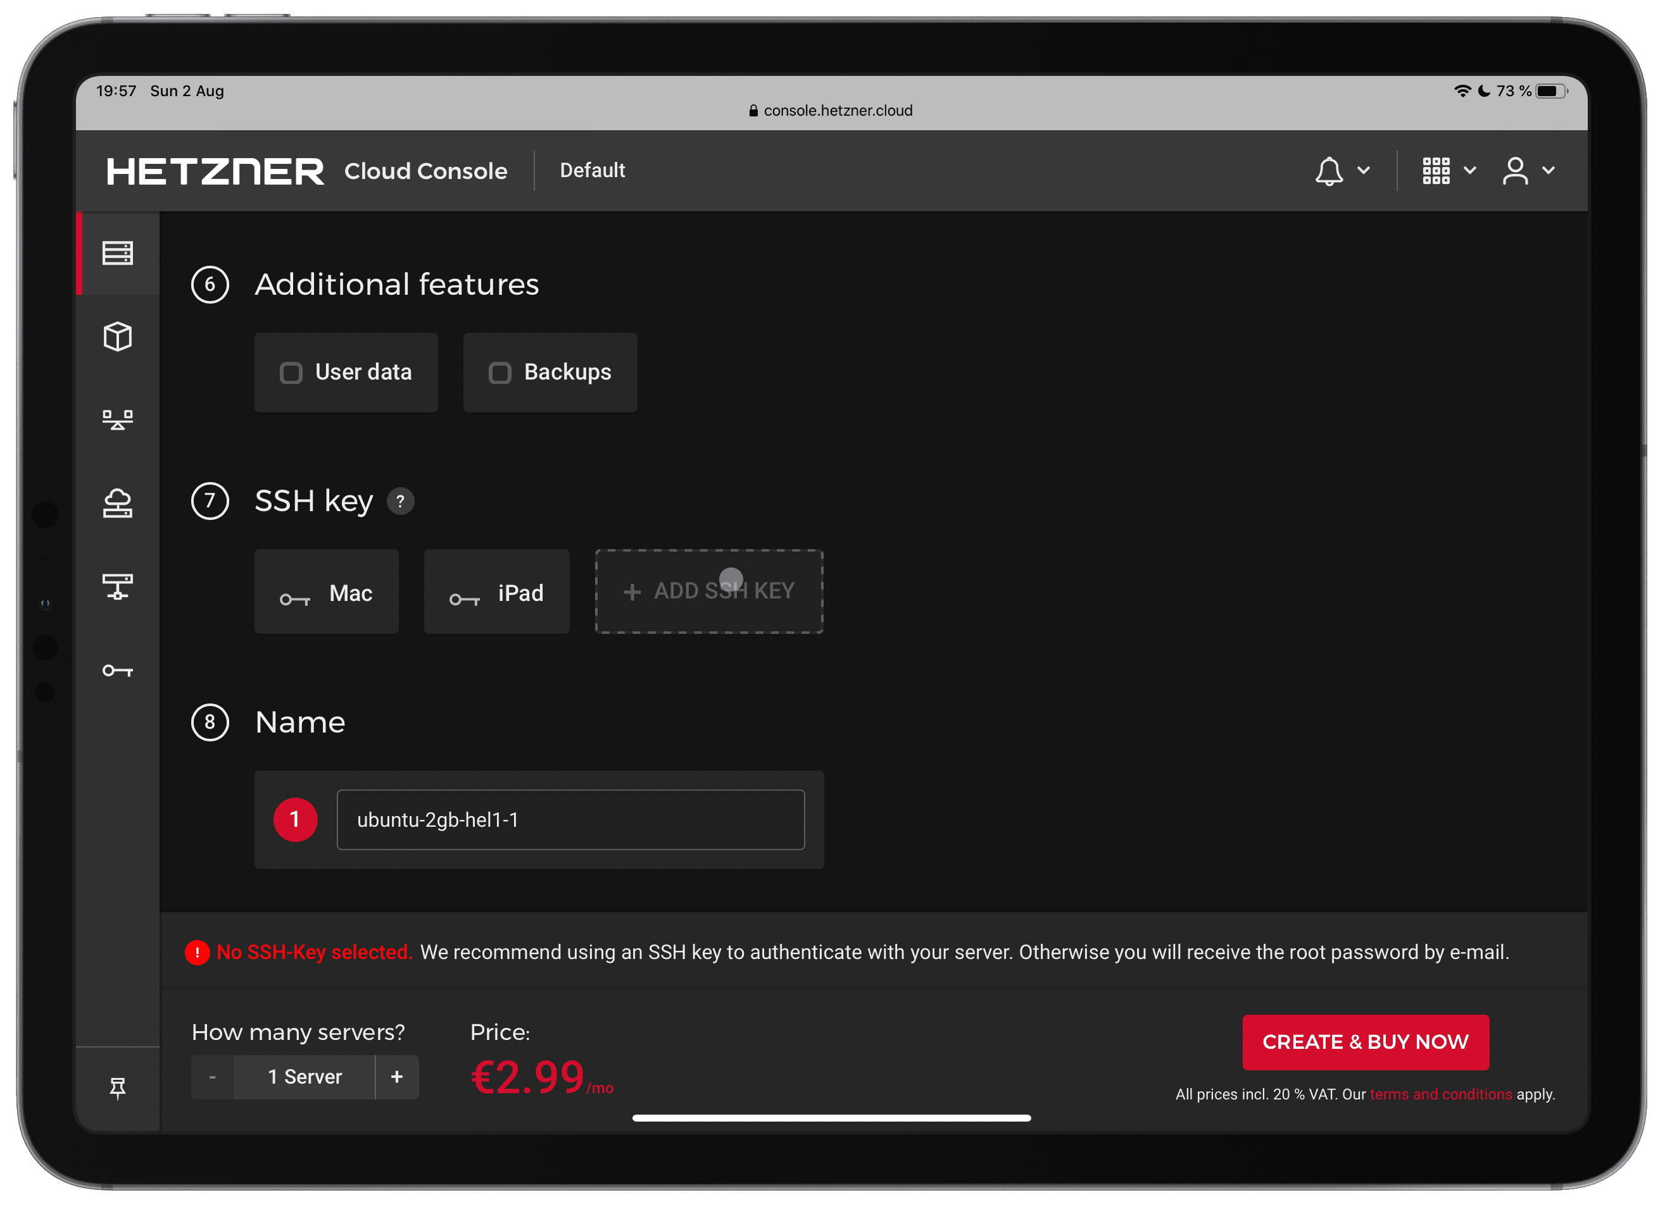The height and width of the screenshot is (1207, 1665).
Task: Open the Floating IPs sidebar icon
Action: tap(118, 504)
